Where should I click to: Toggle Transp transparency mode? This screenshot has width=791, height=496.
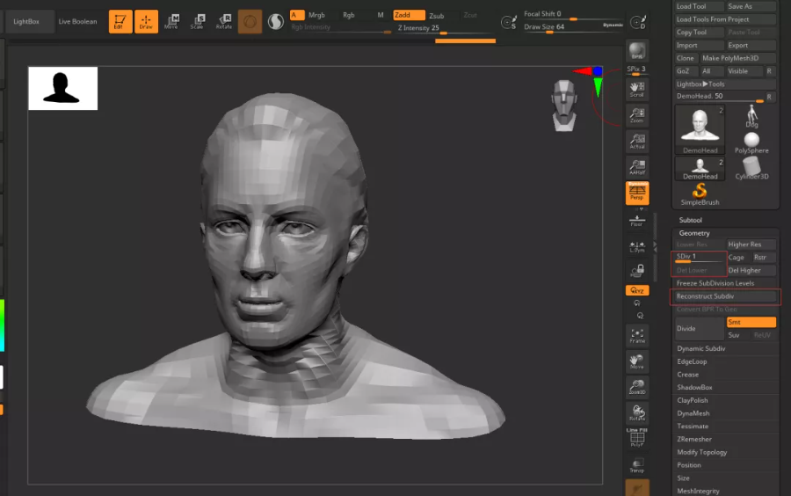click(637, 464)
